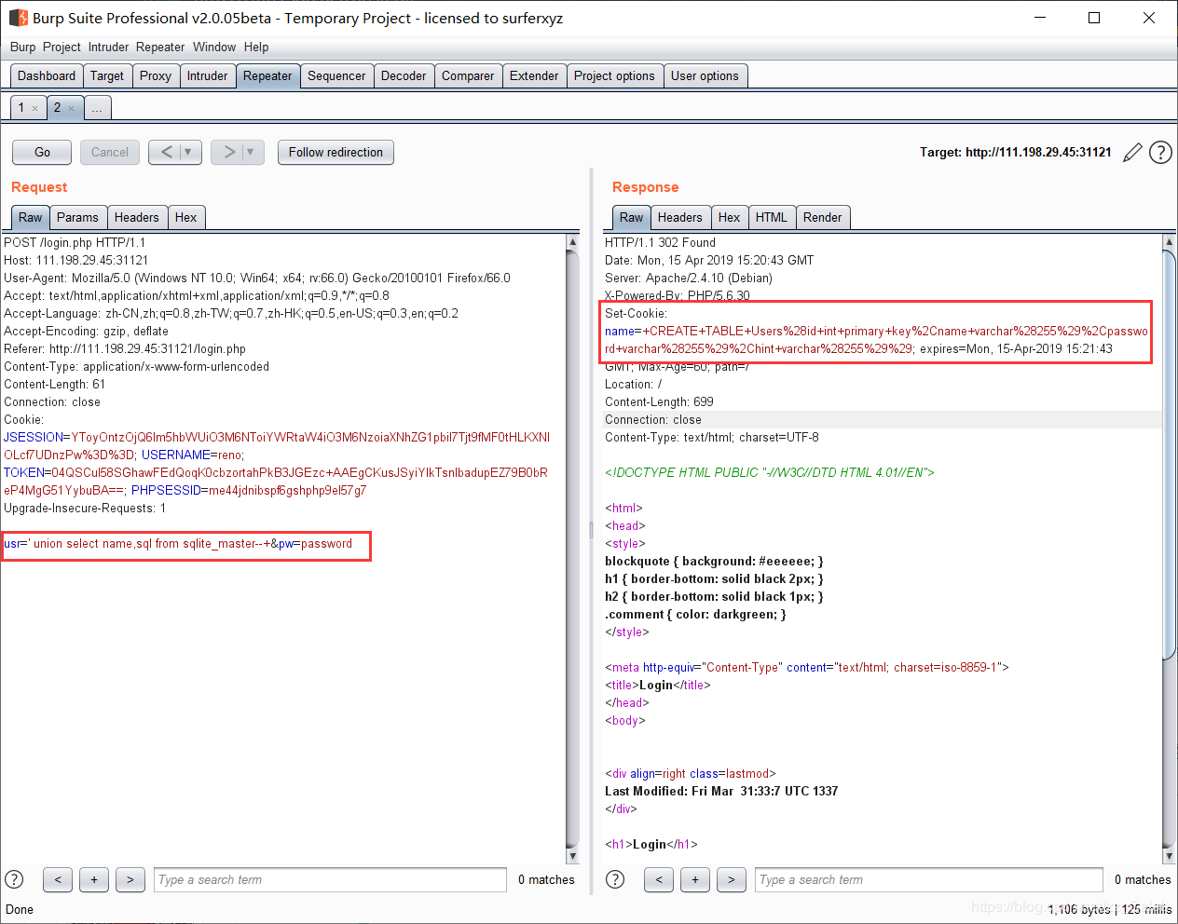The width and height of the screenshot is (1178, 924).
Task: Click the 'Location: /' response header
Action: [x=634, y=384]
